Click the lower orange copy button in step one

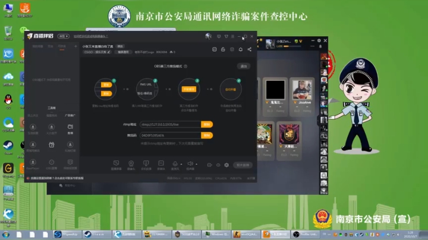tap(106, 93)
